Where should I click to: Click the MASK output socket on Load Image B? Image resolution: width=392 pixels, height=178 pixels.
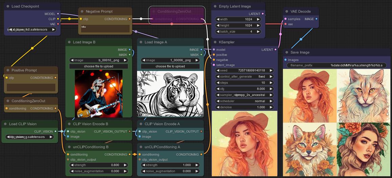tap(130, 55)
